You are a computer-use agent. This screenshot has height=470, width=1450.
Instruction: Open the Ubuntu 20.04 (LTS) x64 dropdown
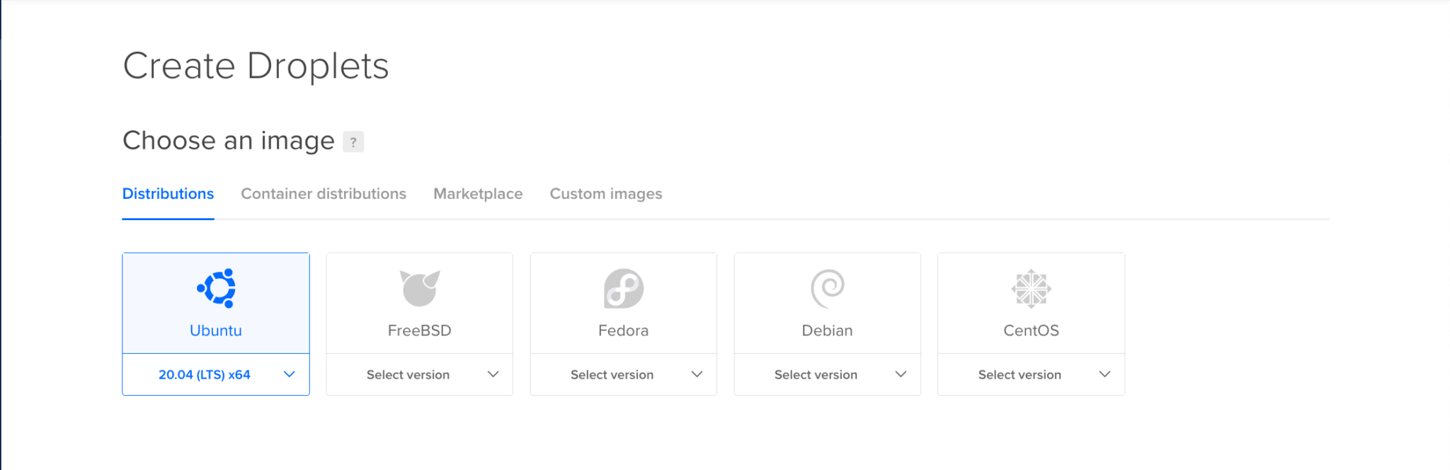click(216, 374)
